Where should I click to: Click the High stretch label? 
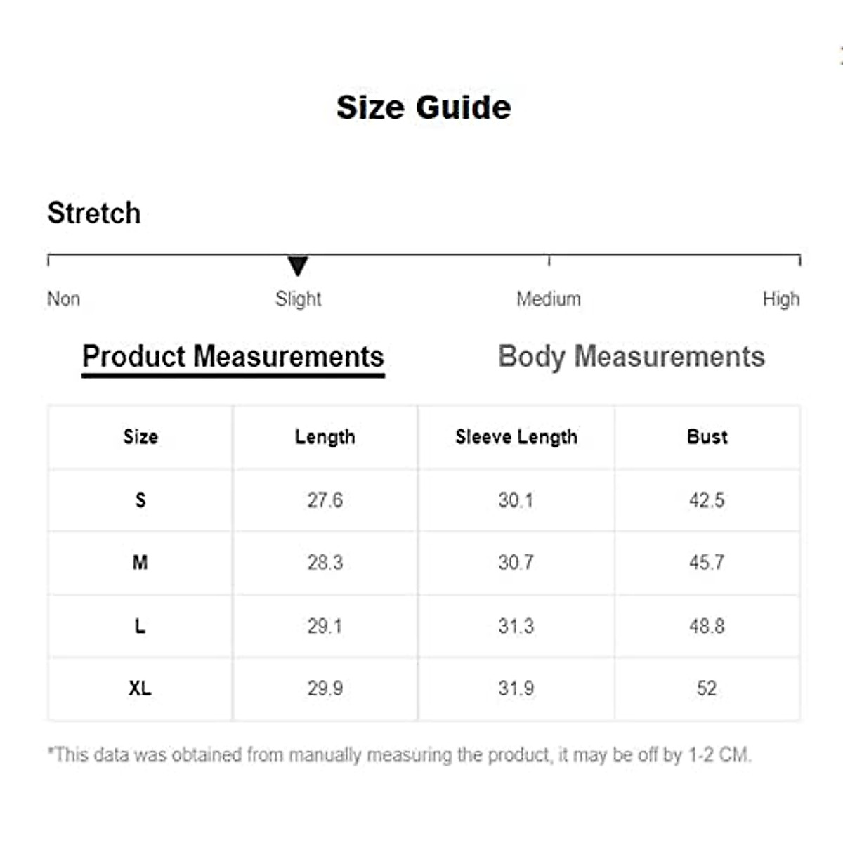click(780, 299)
